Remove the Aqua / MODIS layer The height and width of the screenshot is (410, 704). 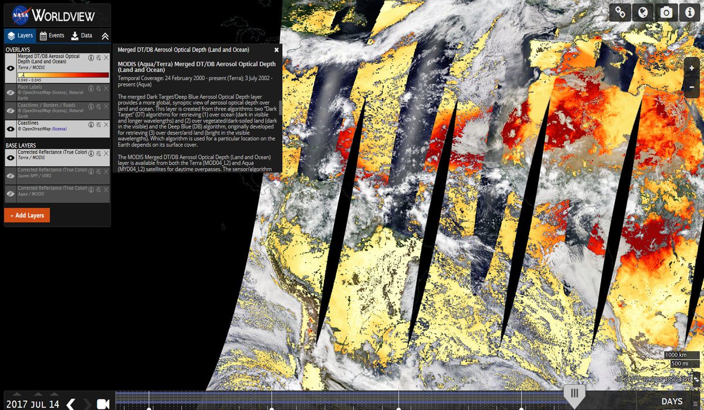106,189
